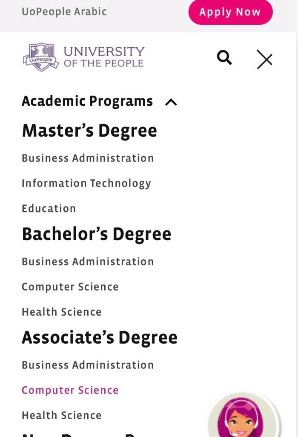298x437 pixels.
Task: Open the chat support avatar
Action: pos(243,415)
